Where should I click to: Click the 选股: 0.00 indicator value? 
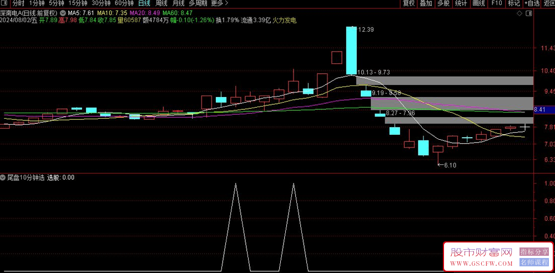point(60,178)
